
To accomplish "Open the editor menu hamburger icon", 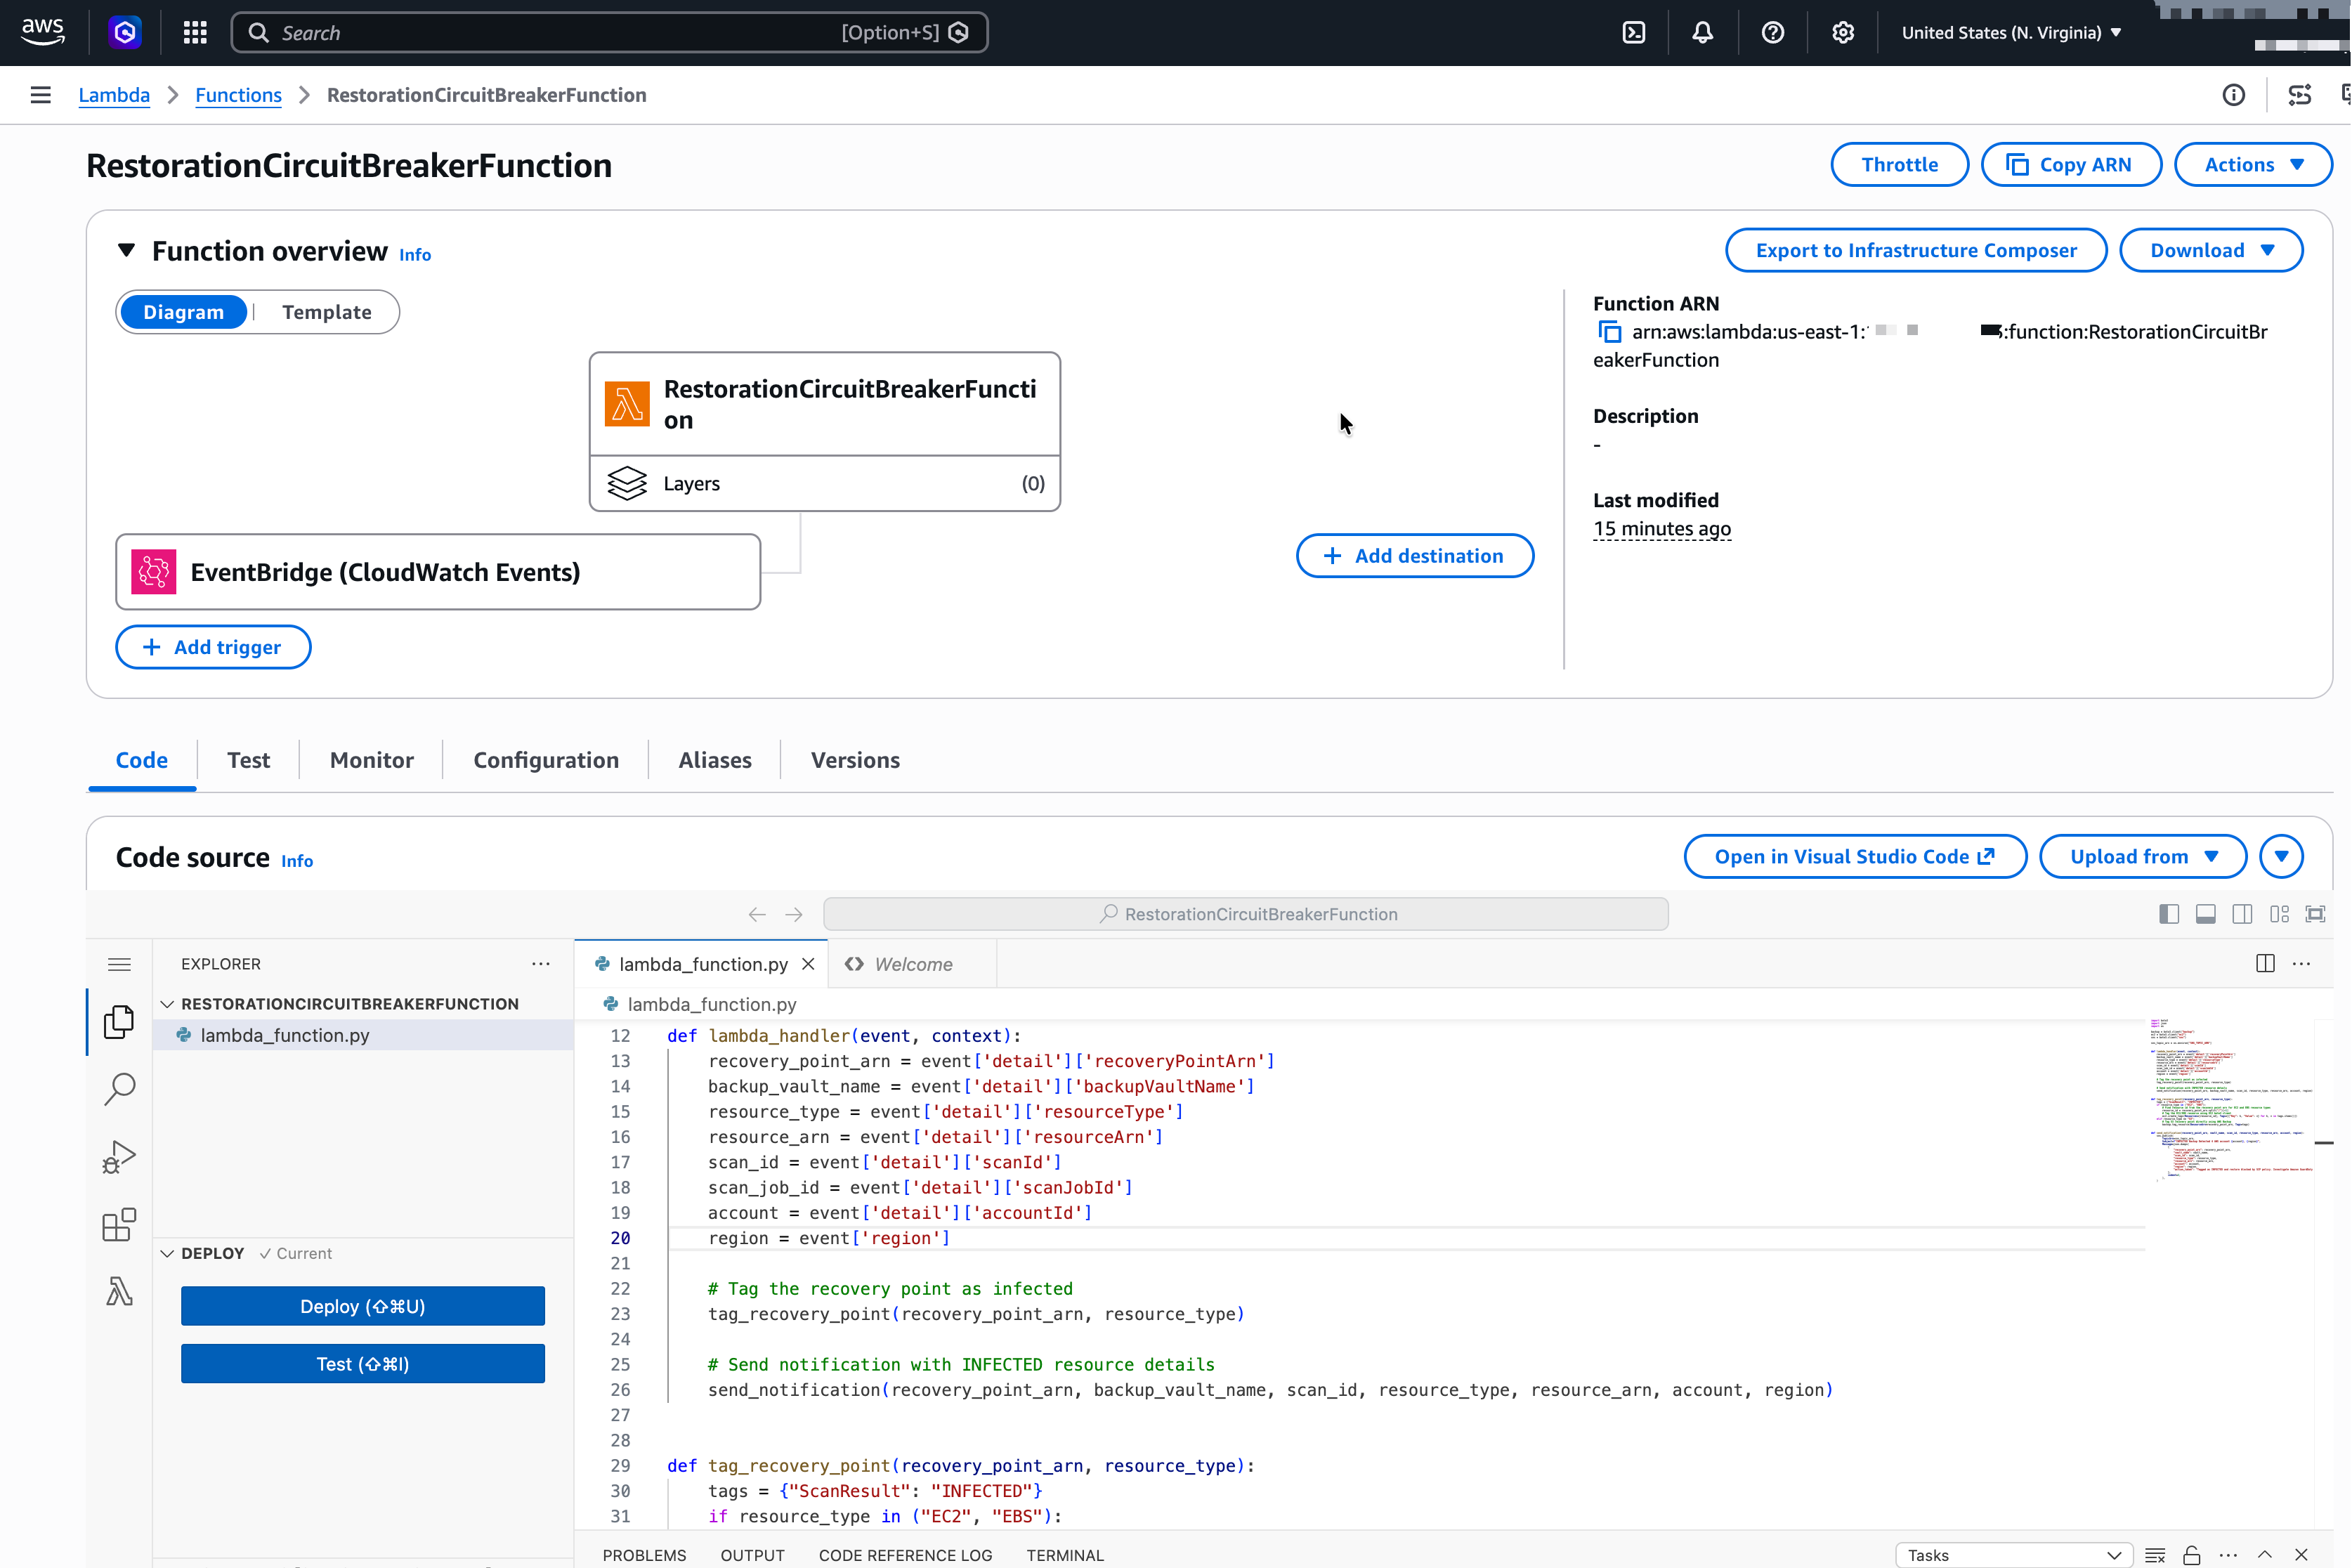I will coord(119,964).
